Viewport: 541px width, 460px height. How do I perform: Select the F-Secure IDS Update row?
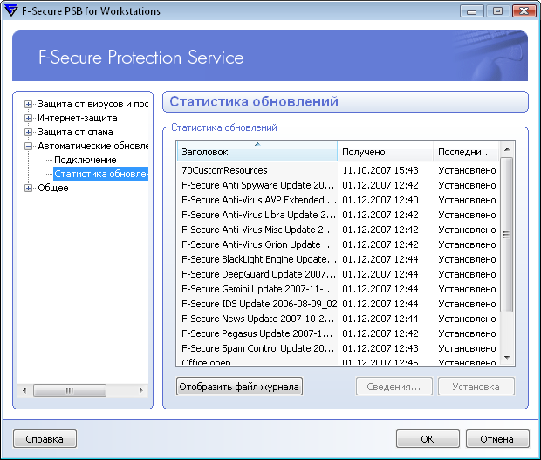(339, 304)
